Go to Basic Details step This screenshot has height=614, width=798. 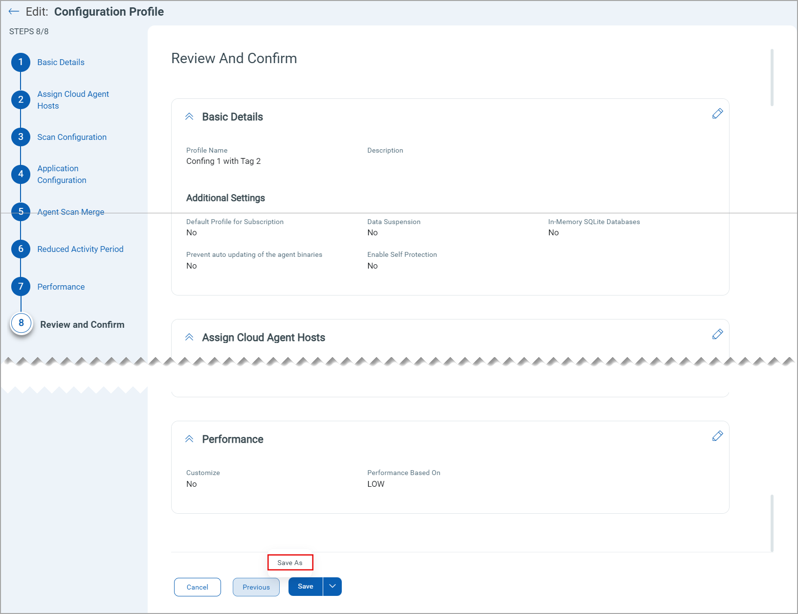61,62
